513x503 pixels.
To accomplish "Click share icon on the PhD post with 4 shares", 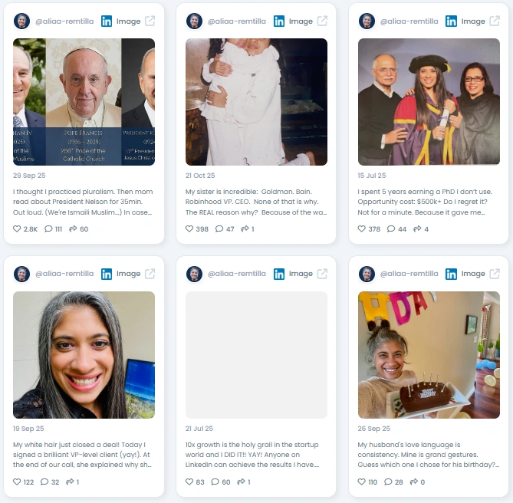I will tap(417, 228).
